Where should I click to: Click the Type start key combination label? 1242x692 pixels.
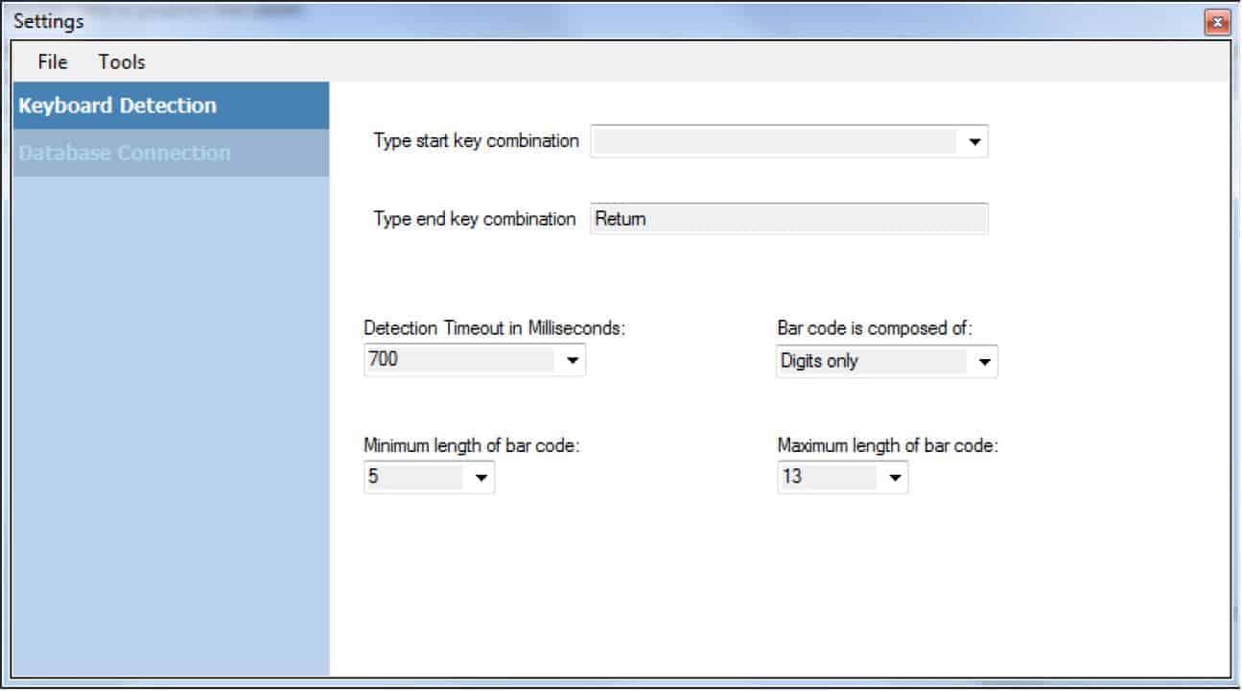(476, 141)
